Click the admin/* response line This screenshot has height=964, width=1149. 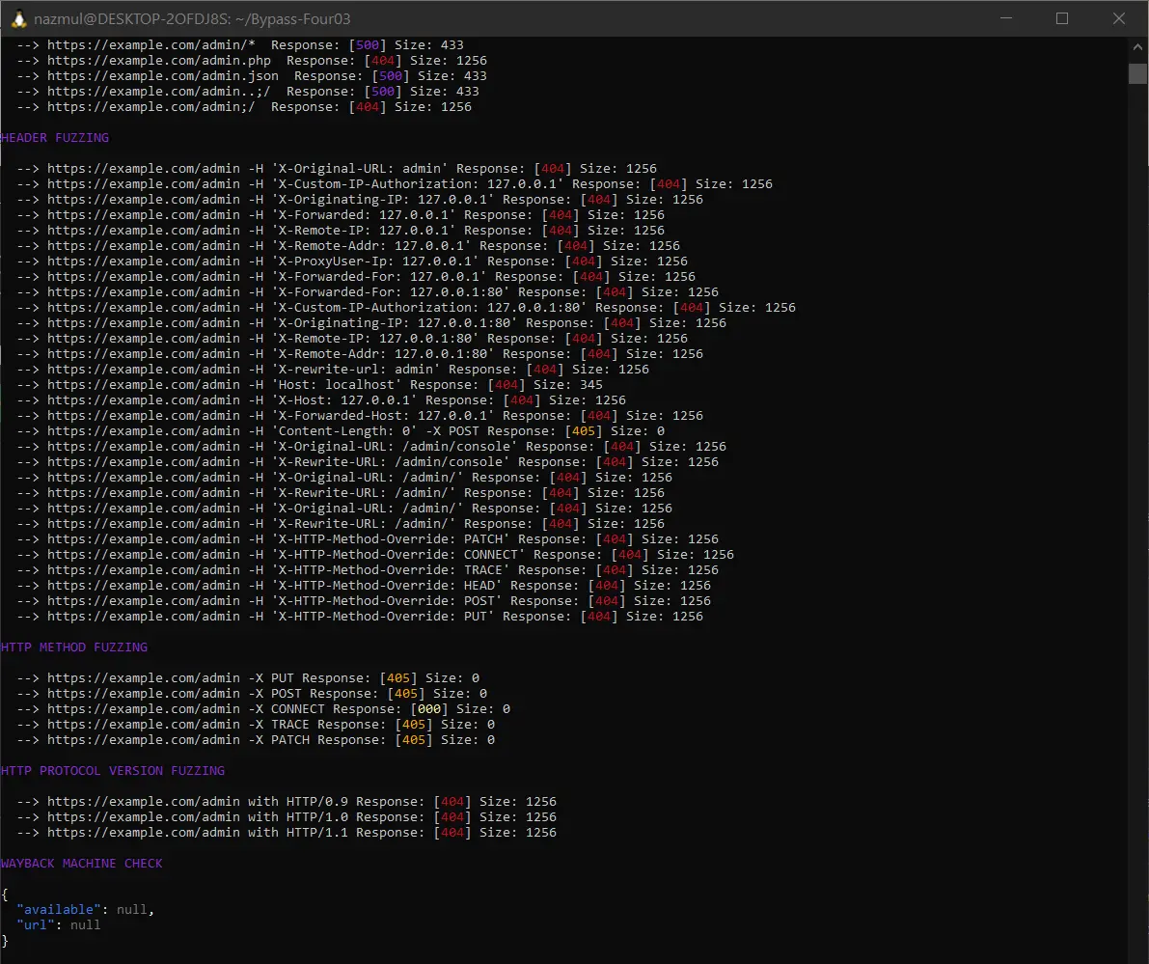click(240, 45)
